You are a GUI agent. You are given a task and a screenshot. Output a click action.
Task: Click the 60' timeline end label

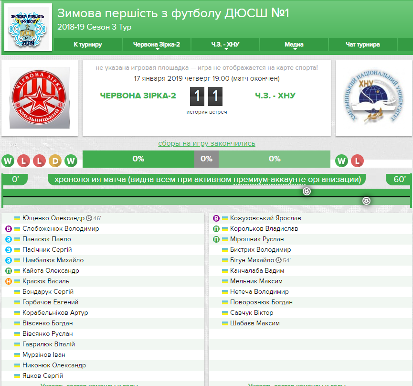399,179
